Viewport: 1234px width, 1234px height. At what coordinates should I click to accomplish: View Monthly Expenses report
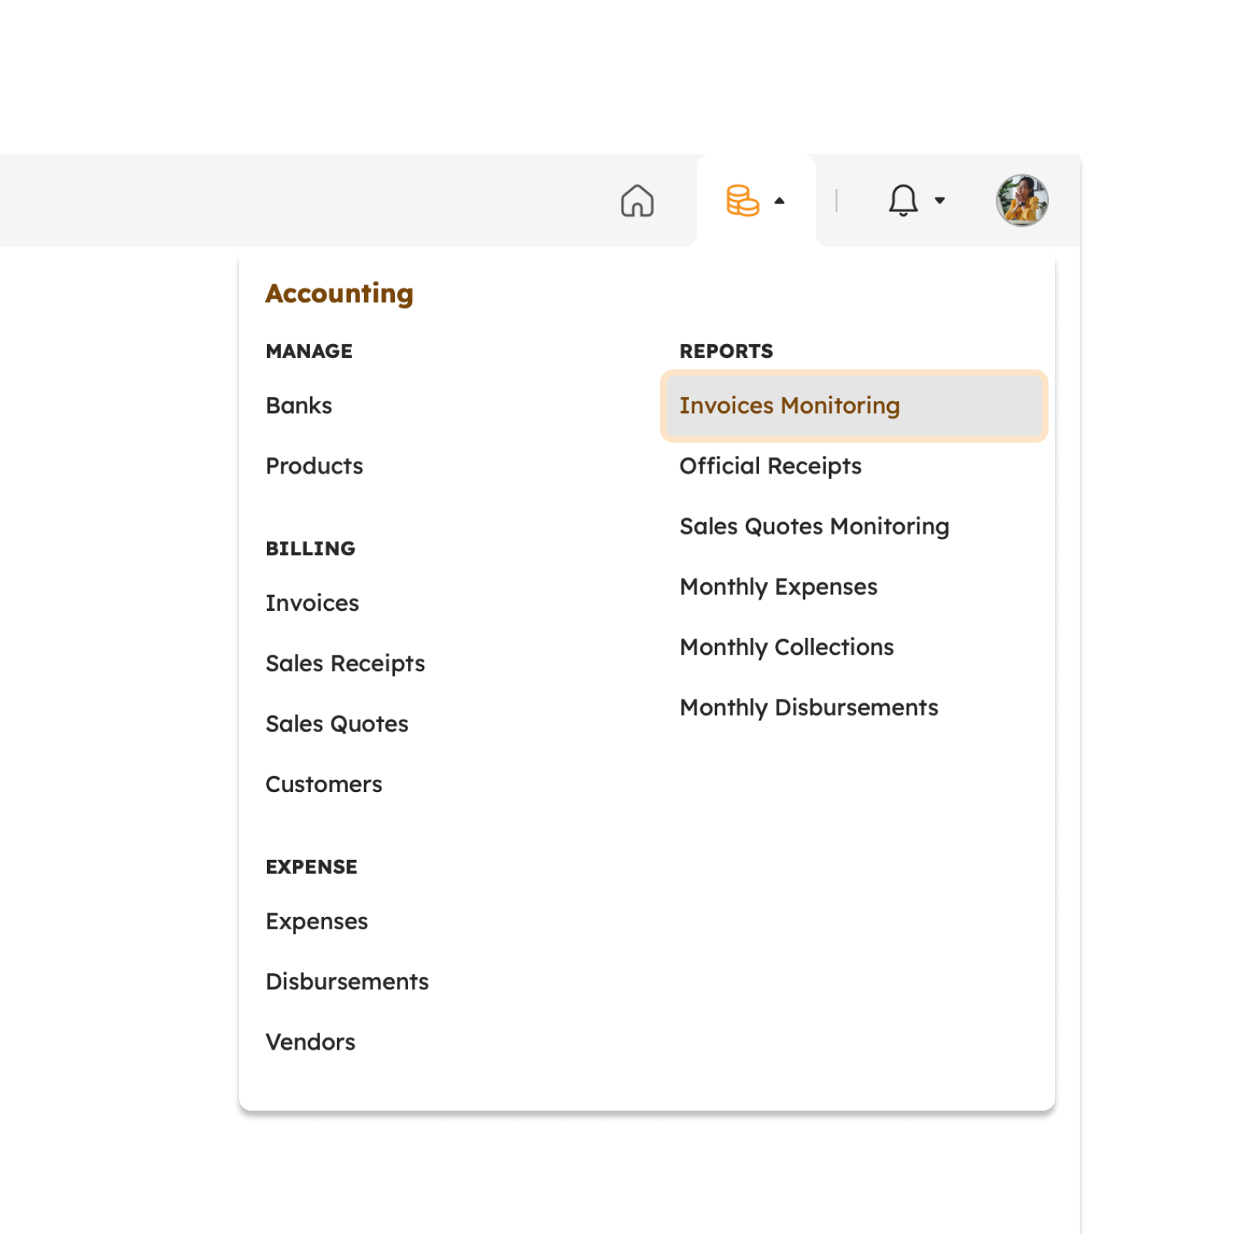(778, 587)
